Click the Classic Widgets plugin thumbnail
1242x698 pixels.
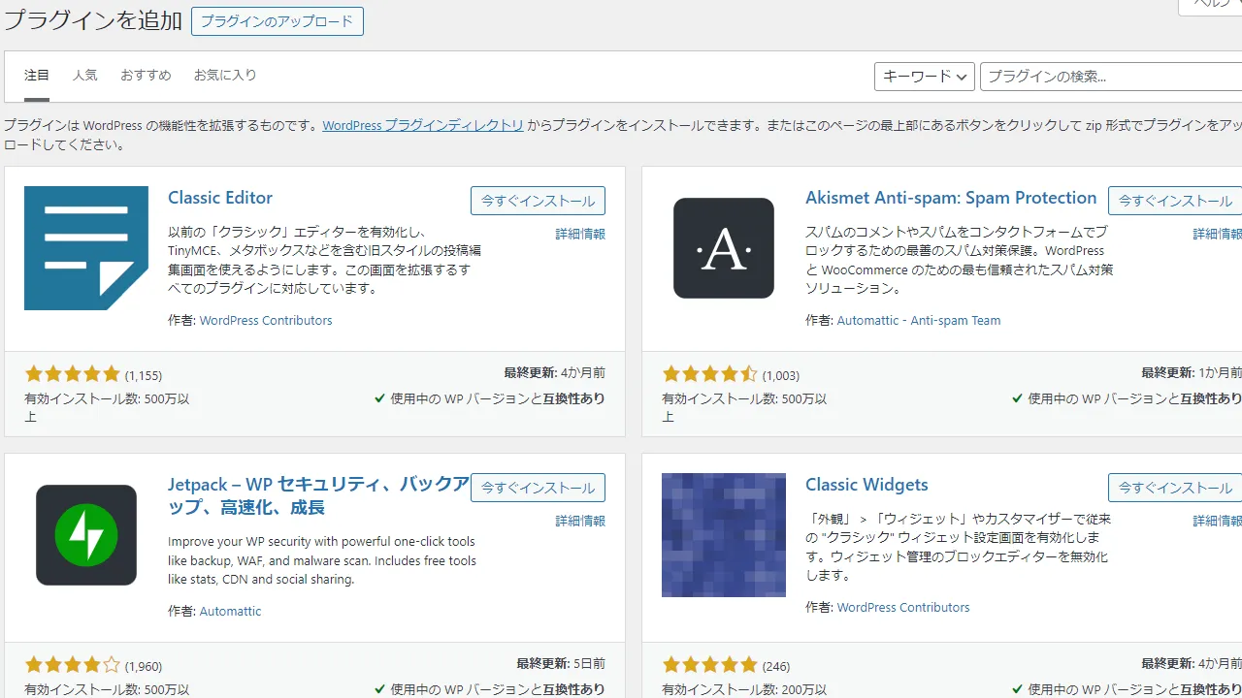coord(724,535)
